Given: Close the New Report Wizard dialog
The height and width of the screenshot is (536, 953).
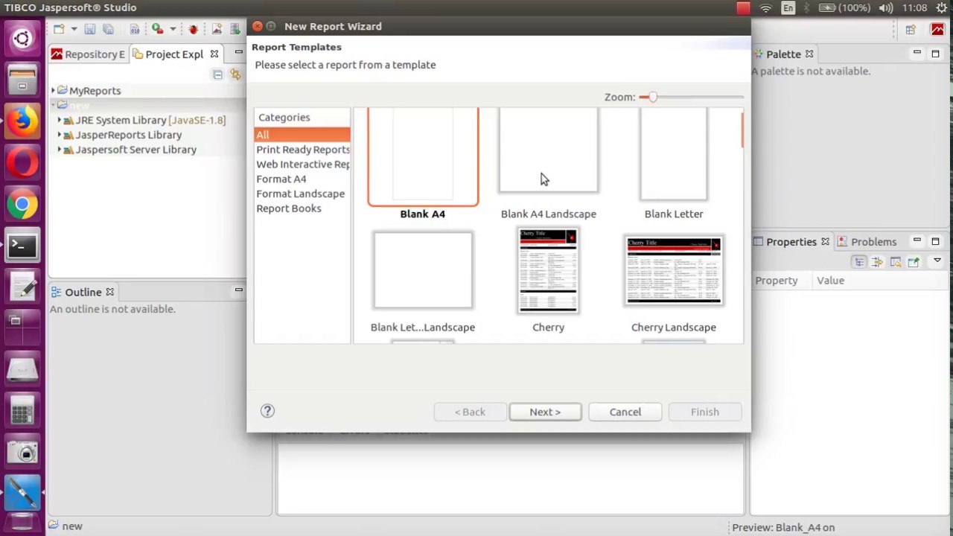Looking at the screenshot, I should tap(258, 26).
